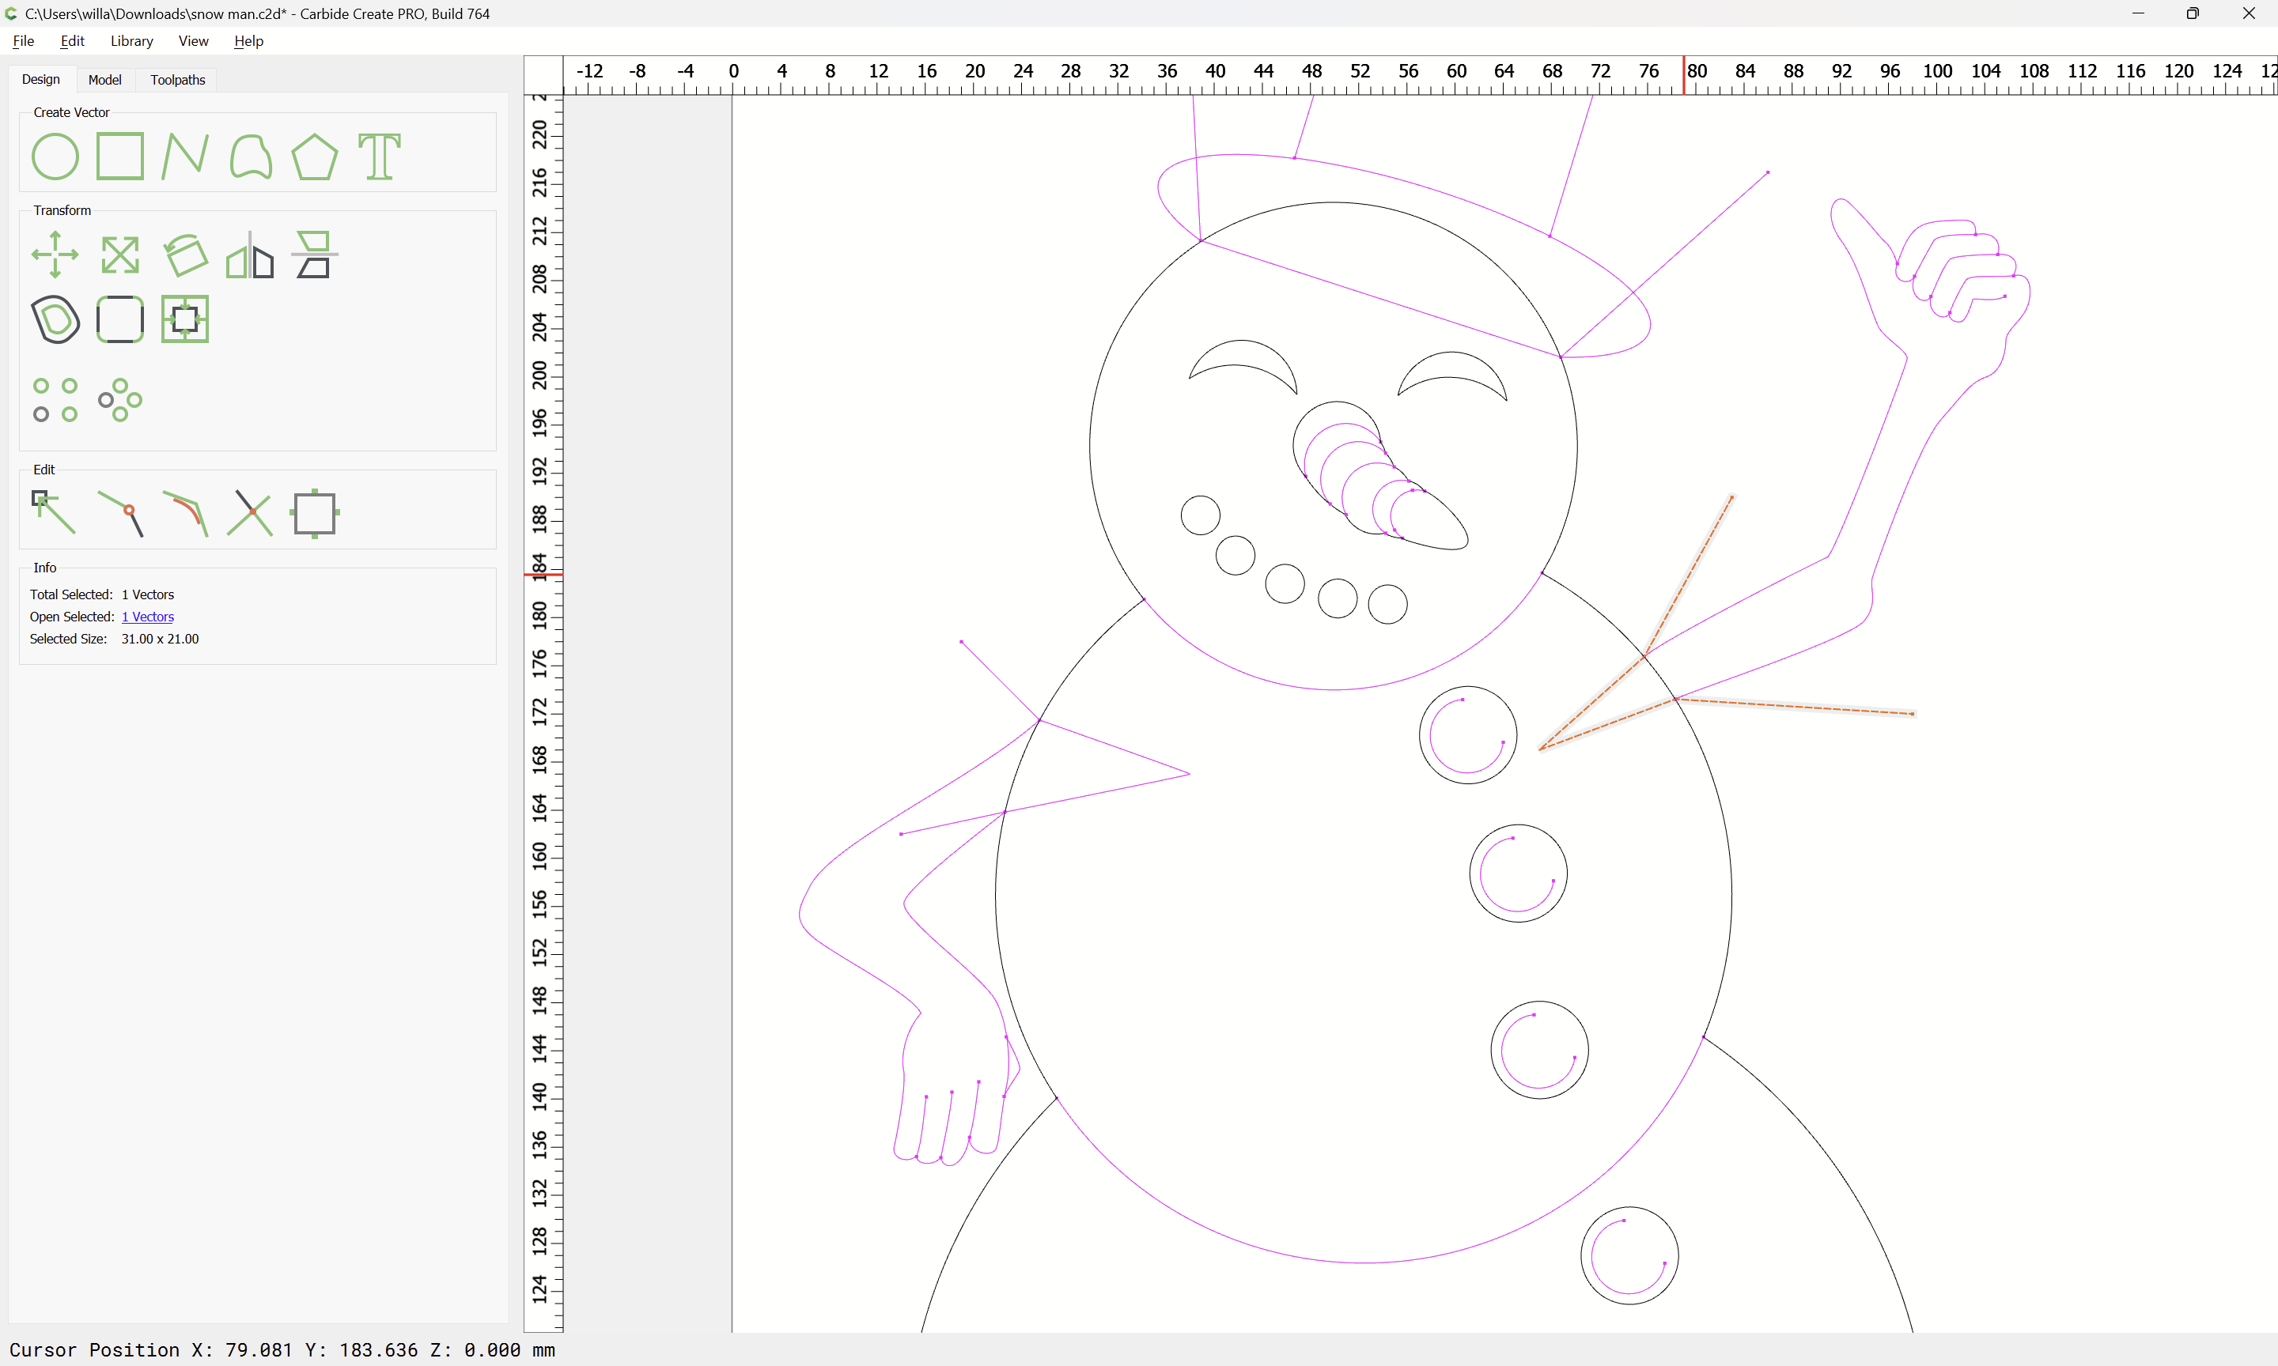This screenshot has height=1366, width=2278.
Task: Close the Carbide Create window
Action: pos(2249,13)
